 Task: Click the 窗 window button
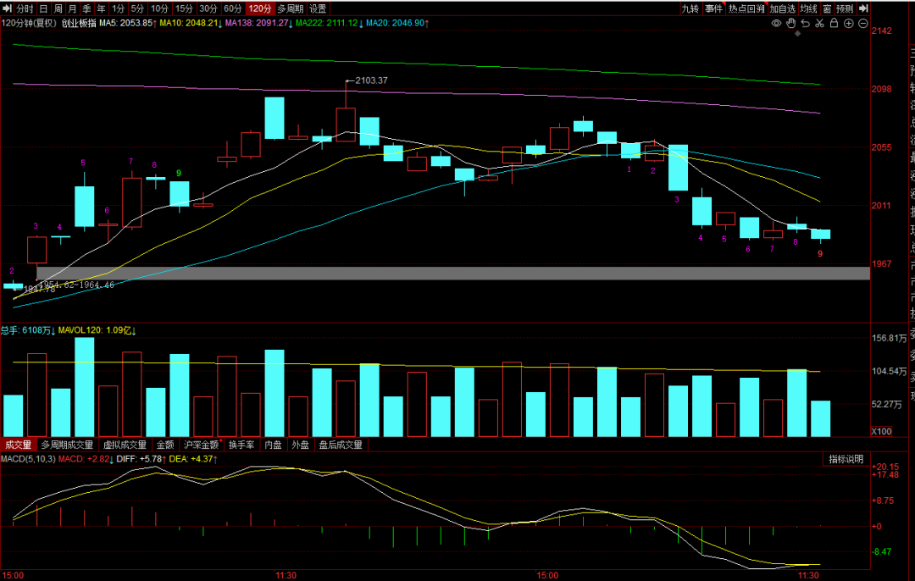click(x=827, y=8)
